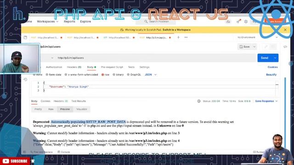Switch to the third localhost request tab

coord(119,38)
